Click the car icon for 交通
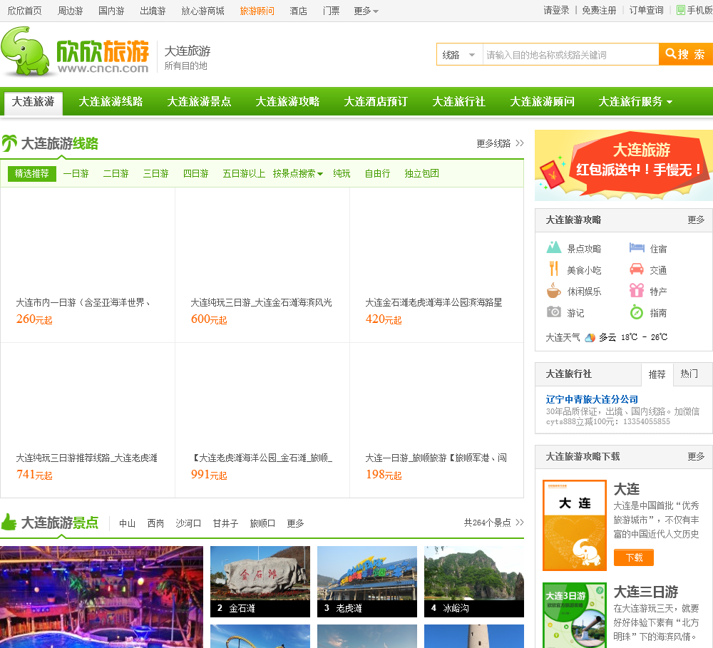Image resolution: width=713 pixels, height=648 pixels. coord(637,269)
